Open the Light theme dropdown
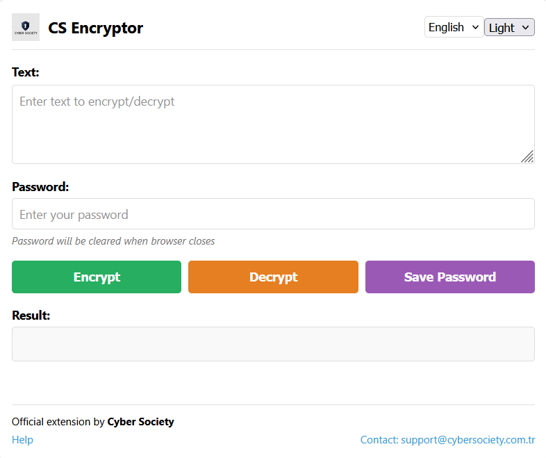 tap(509, 27)
